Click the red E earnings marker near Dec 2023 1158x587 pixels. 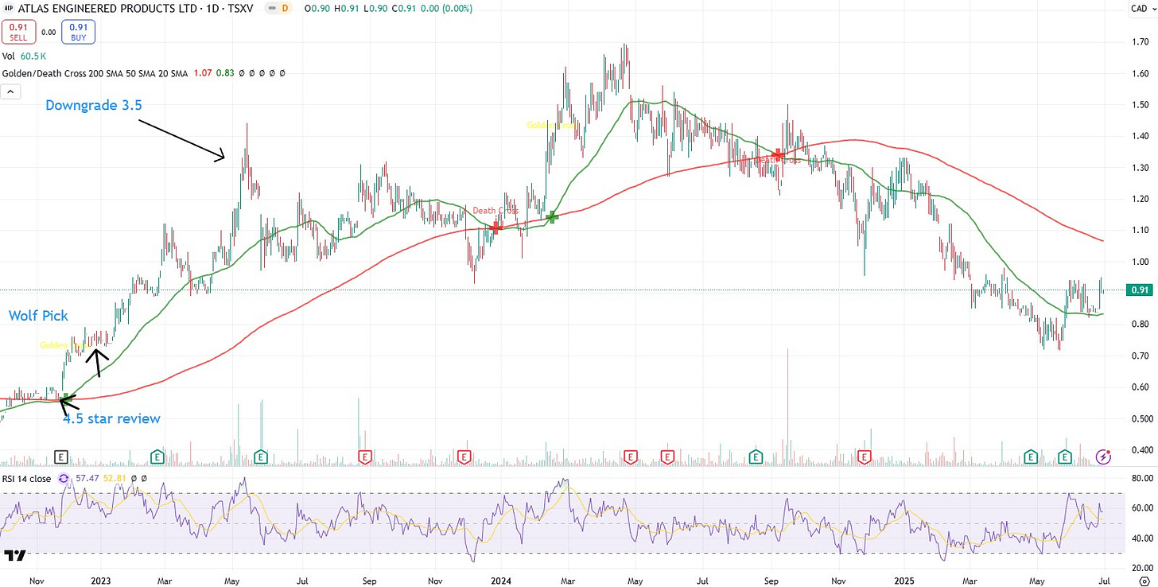[465, 457]
